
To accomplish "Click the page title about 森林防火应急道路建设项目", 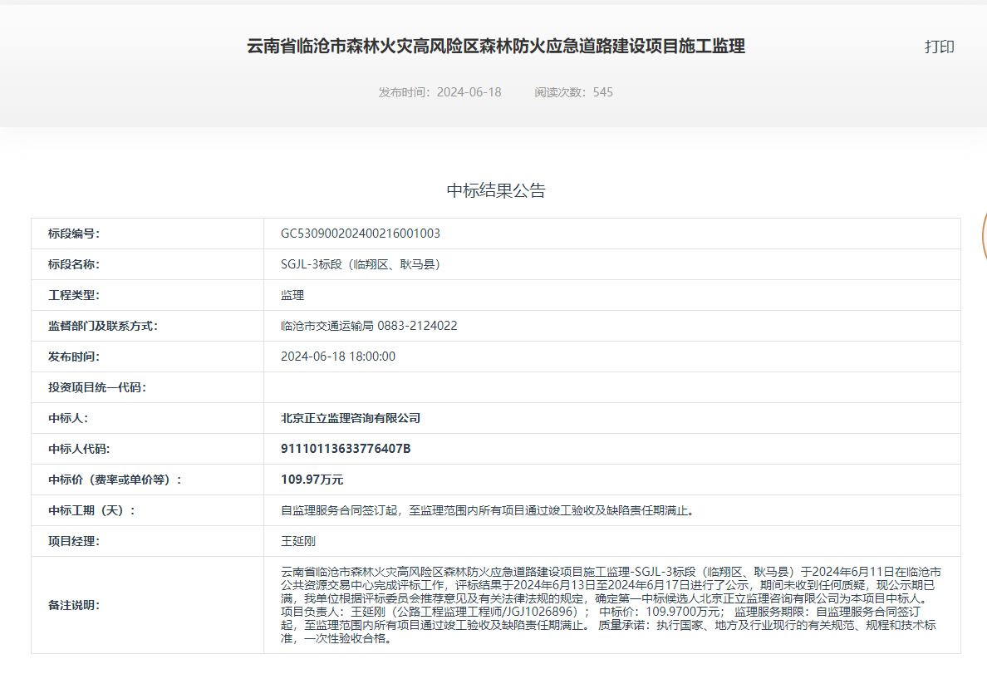I will pos(495,47).
